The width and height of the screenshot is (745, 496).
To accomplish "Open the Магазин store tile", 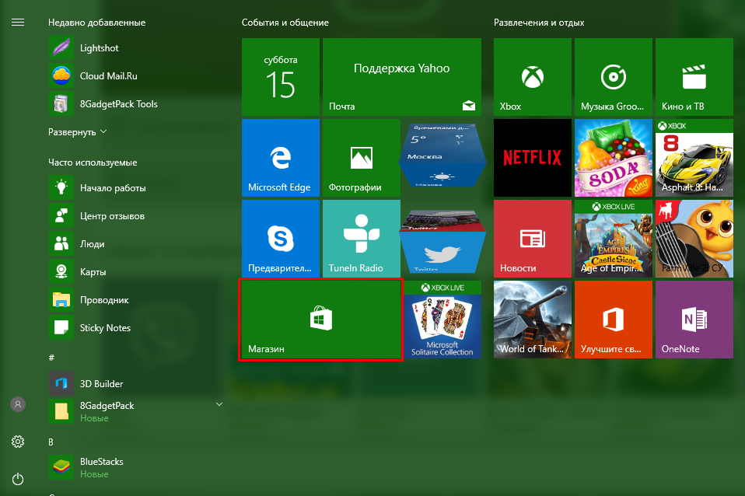I will [320, 320].
